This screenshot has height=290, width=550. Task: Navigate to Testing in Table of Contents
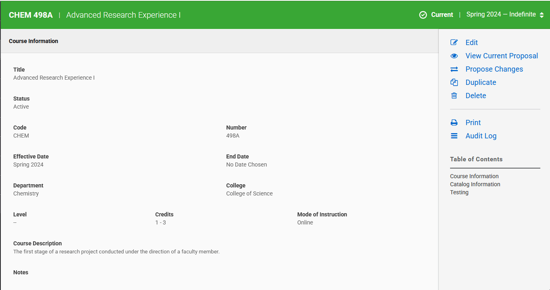tap(459, 192)
